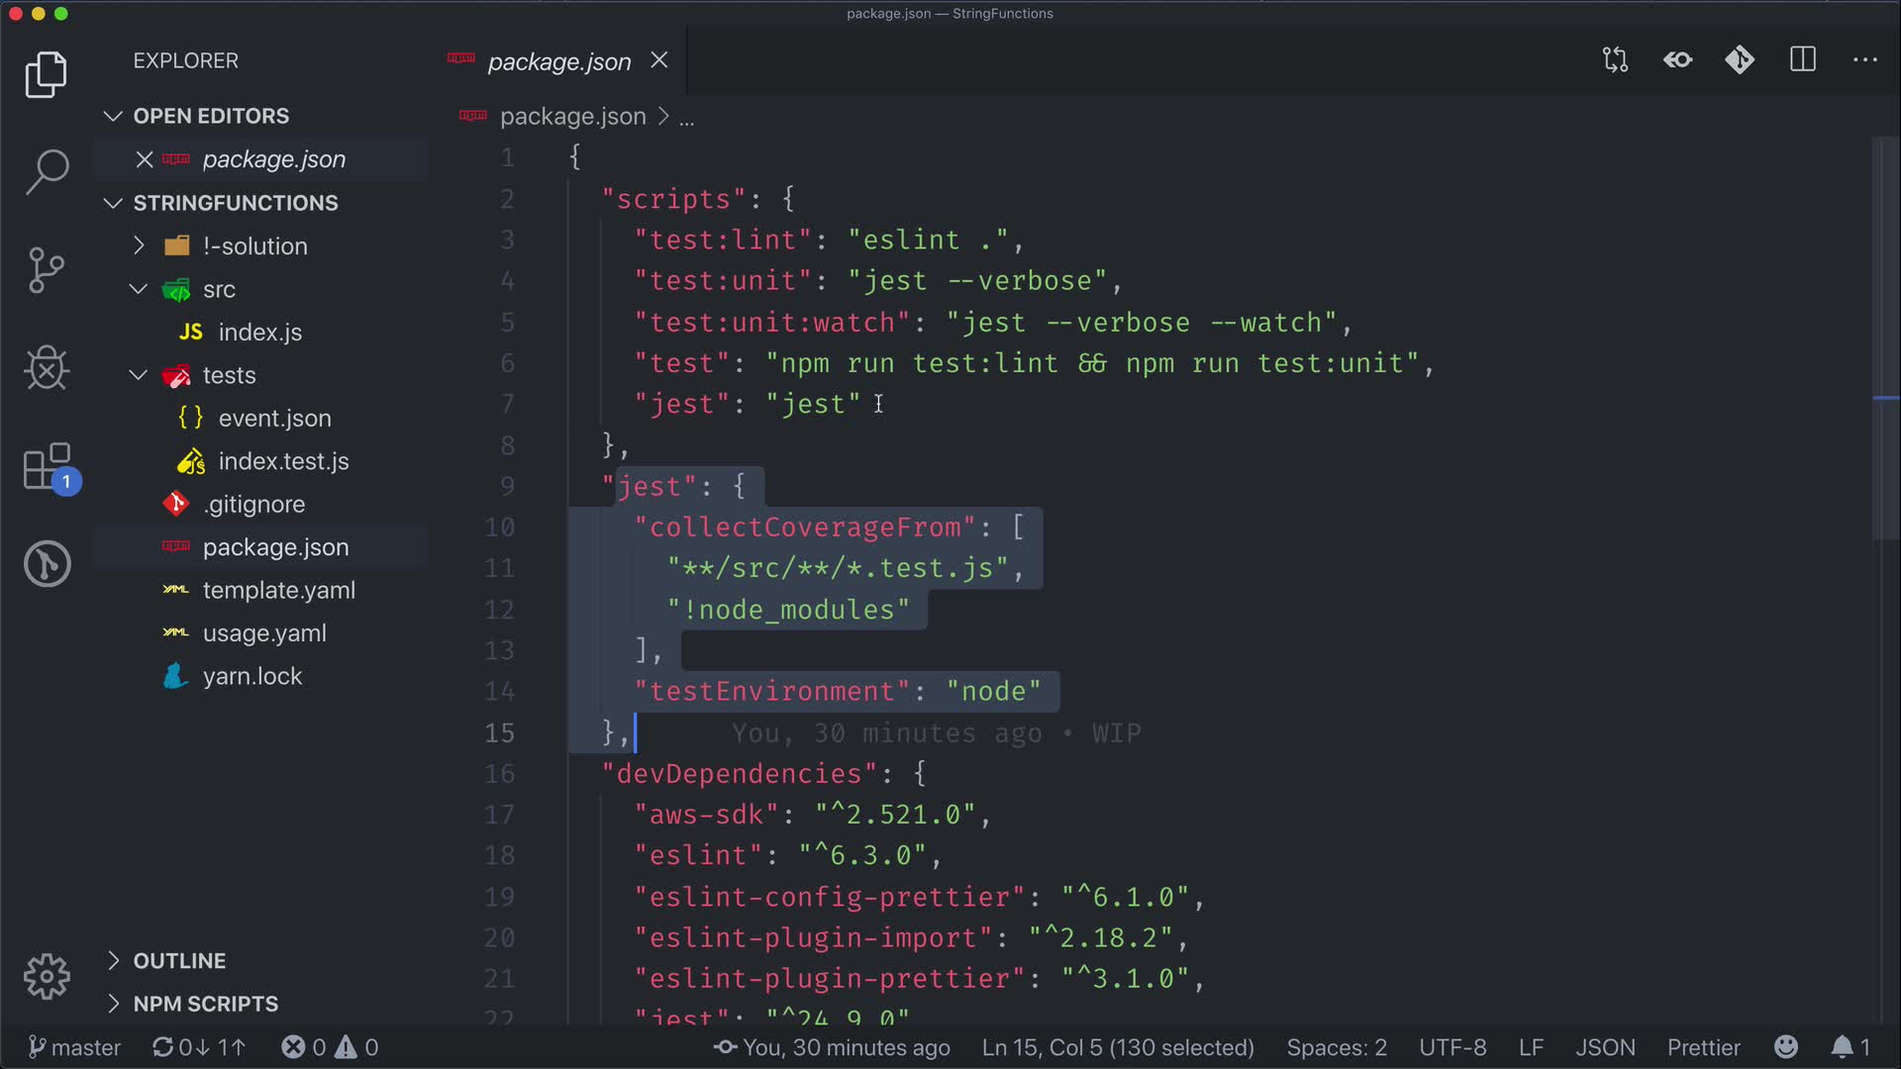Open the Extensions view icon
Image resolution: width=1901 pixels, height=1069 pixels.
point(47,467)
